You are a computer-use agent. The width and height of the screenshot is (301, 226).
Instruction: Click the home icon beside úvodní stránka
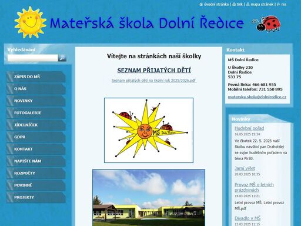tap(201, 4)
